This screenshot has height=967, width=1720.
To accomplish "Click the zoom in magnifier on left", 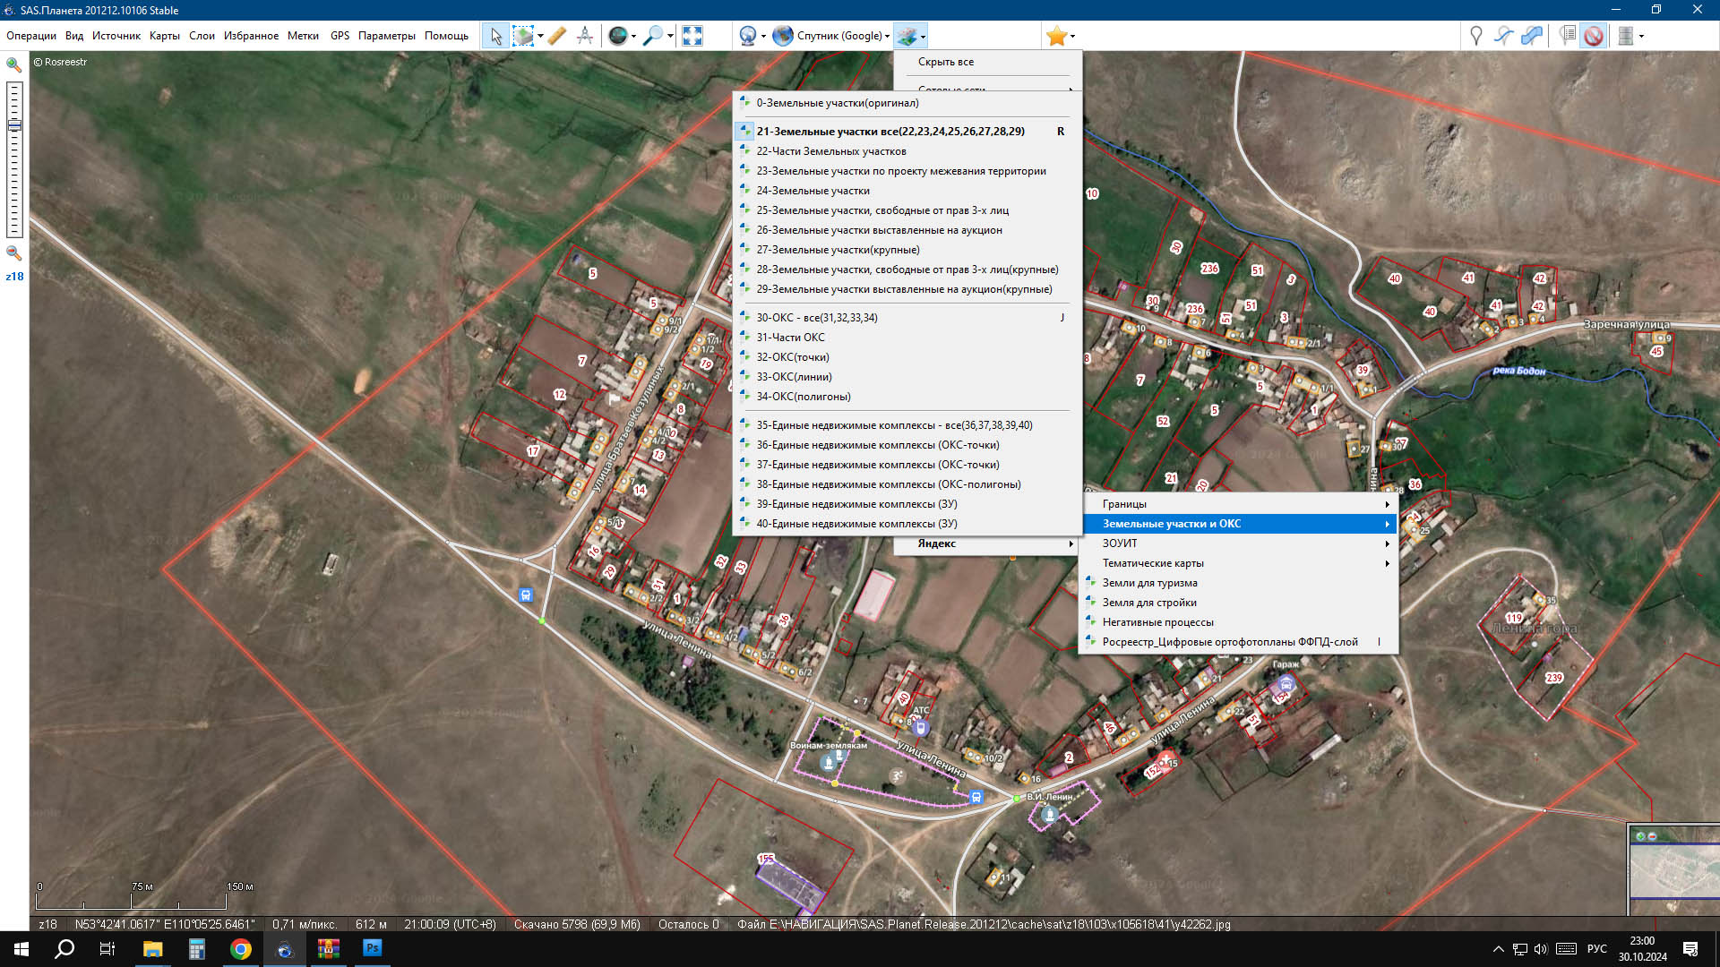I will click(x=13, y=64).
